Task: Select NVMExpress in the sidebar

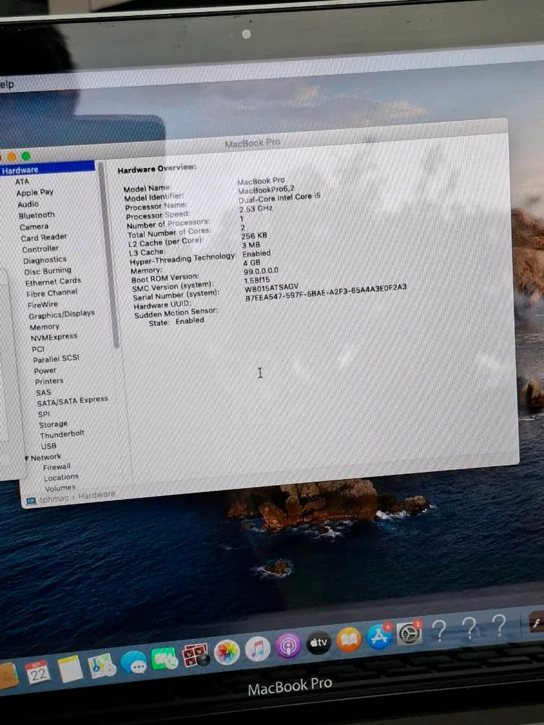Action: pyautogui.click(x=54, y=337)
